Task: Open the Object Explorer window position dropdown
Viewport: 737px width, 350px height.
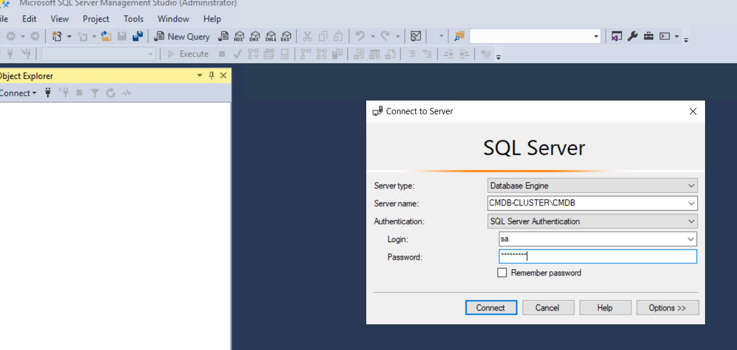Action: click(200, 75)
